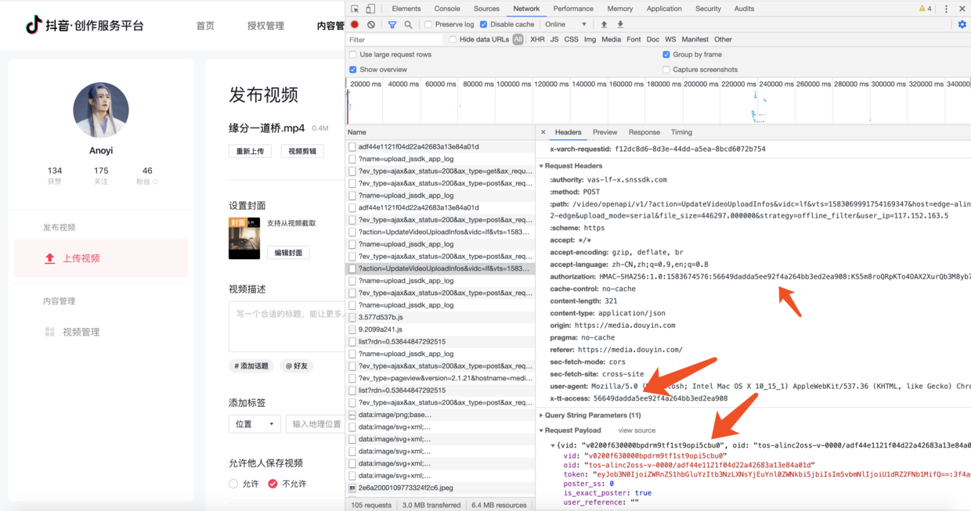Click 首页 in top navigation

(x=205, y=26)
